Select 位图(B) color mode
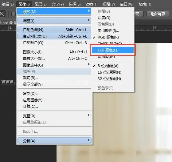Screen dimensions: 172x162 coord(113,11)
